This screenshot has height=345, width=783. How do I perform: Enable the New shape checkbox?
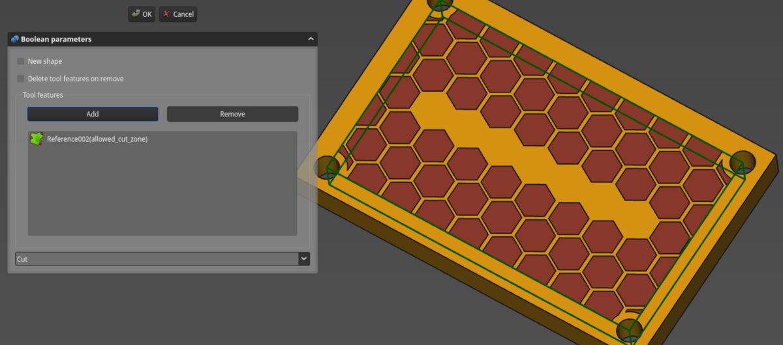pyautogui.click(x=21, y=61)
